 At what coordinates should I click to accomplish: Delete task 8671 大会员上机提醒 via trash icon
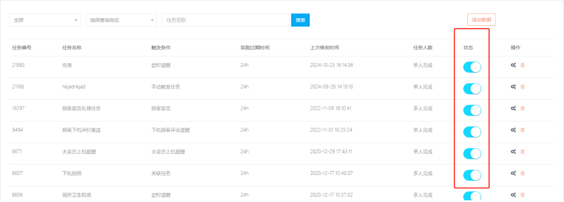[523, 152]
